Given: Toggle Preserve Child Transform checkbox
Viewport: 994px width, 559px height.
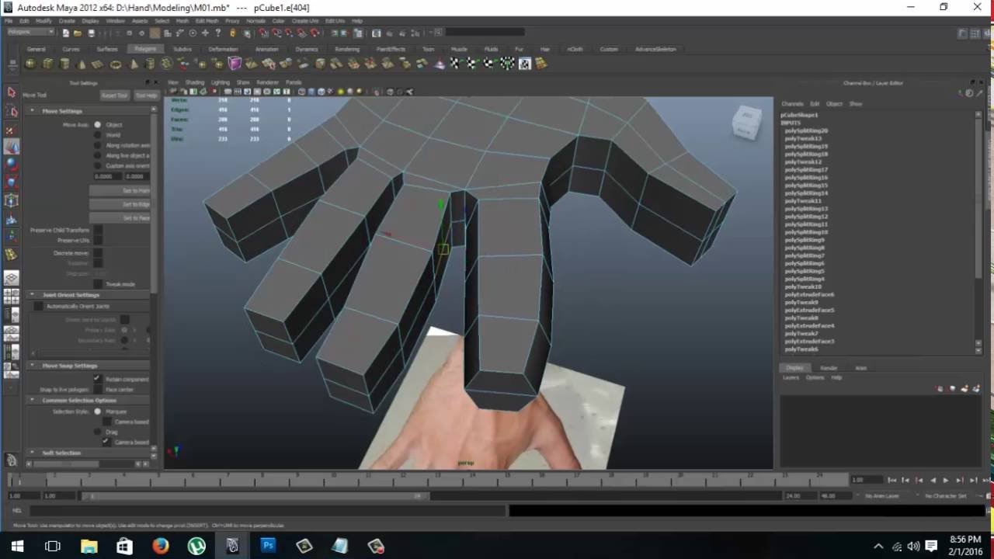Looking at the screenshot, I should click(98, 230).
